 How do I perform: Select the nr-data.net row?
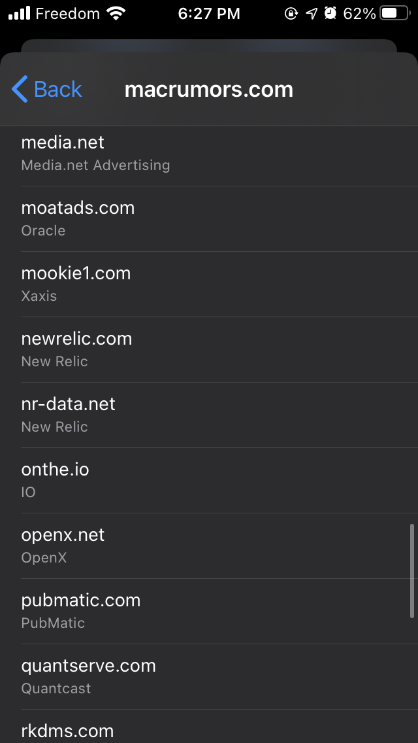click(x=209, y=415)
